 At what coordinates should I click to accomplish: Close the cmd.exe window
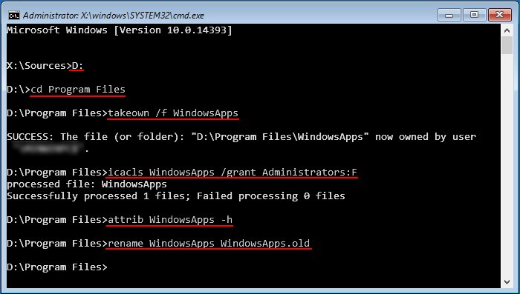499,15
